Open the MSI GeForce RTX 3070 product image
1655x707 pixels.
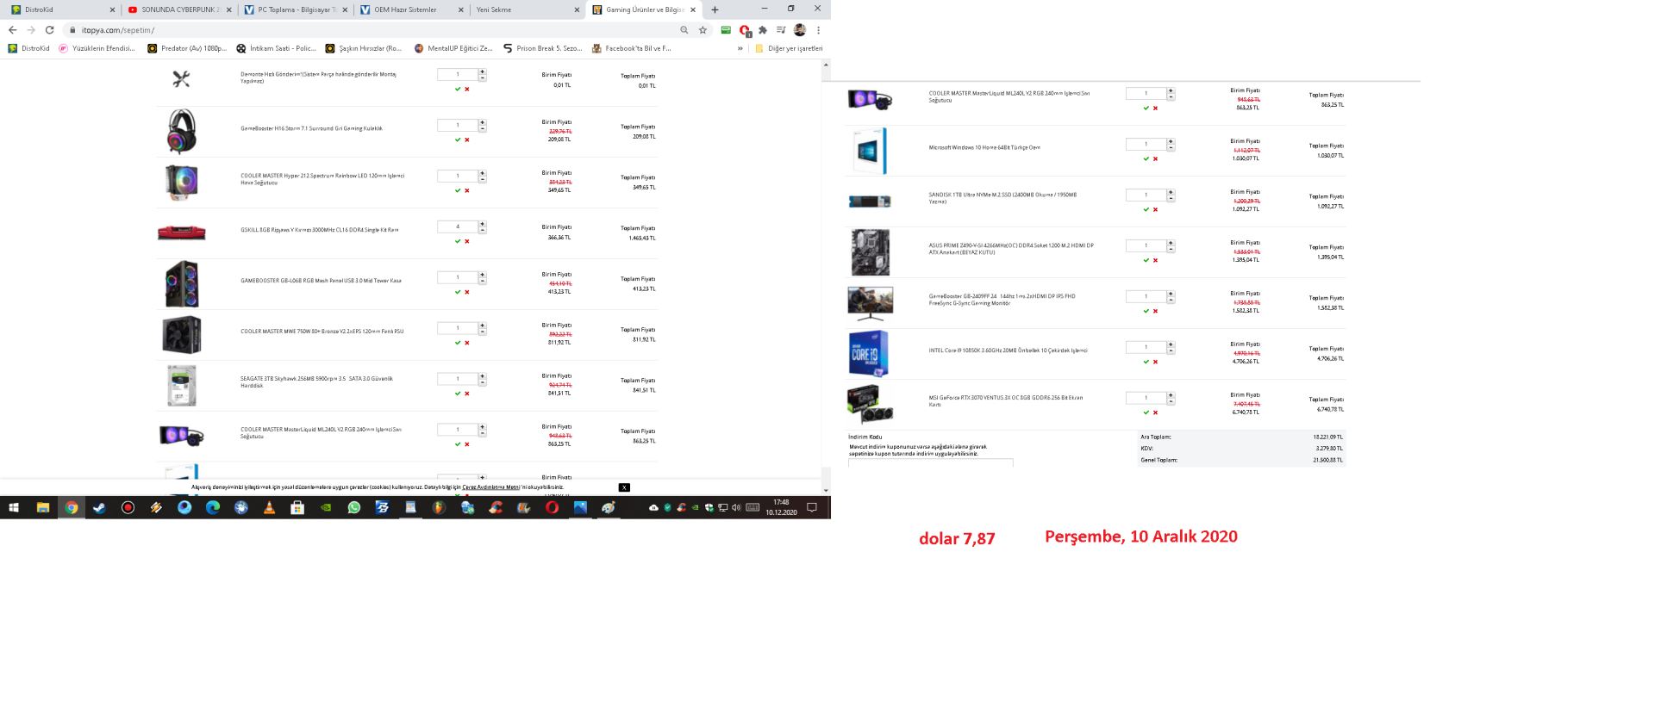pos(870,403)
